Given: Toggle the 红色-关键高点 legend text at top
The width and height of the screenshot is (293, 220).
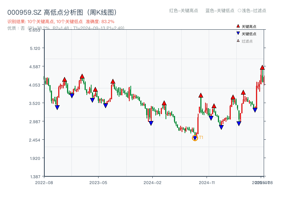Looking at the screenshot, I should 183,11.
